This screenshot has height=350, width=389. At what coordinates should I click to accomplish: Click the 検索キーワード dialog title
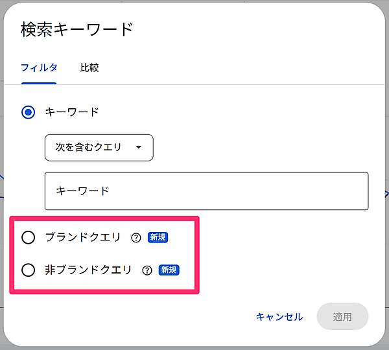77,29
